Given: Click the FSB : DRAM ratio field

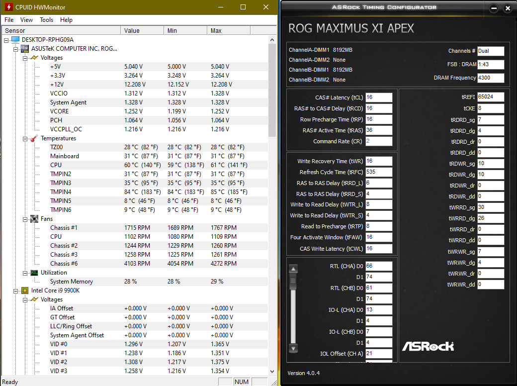Looking at the screenshot, I should click(491, 64).
